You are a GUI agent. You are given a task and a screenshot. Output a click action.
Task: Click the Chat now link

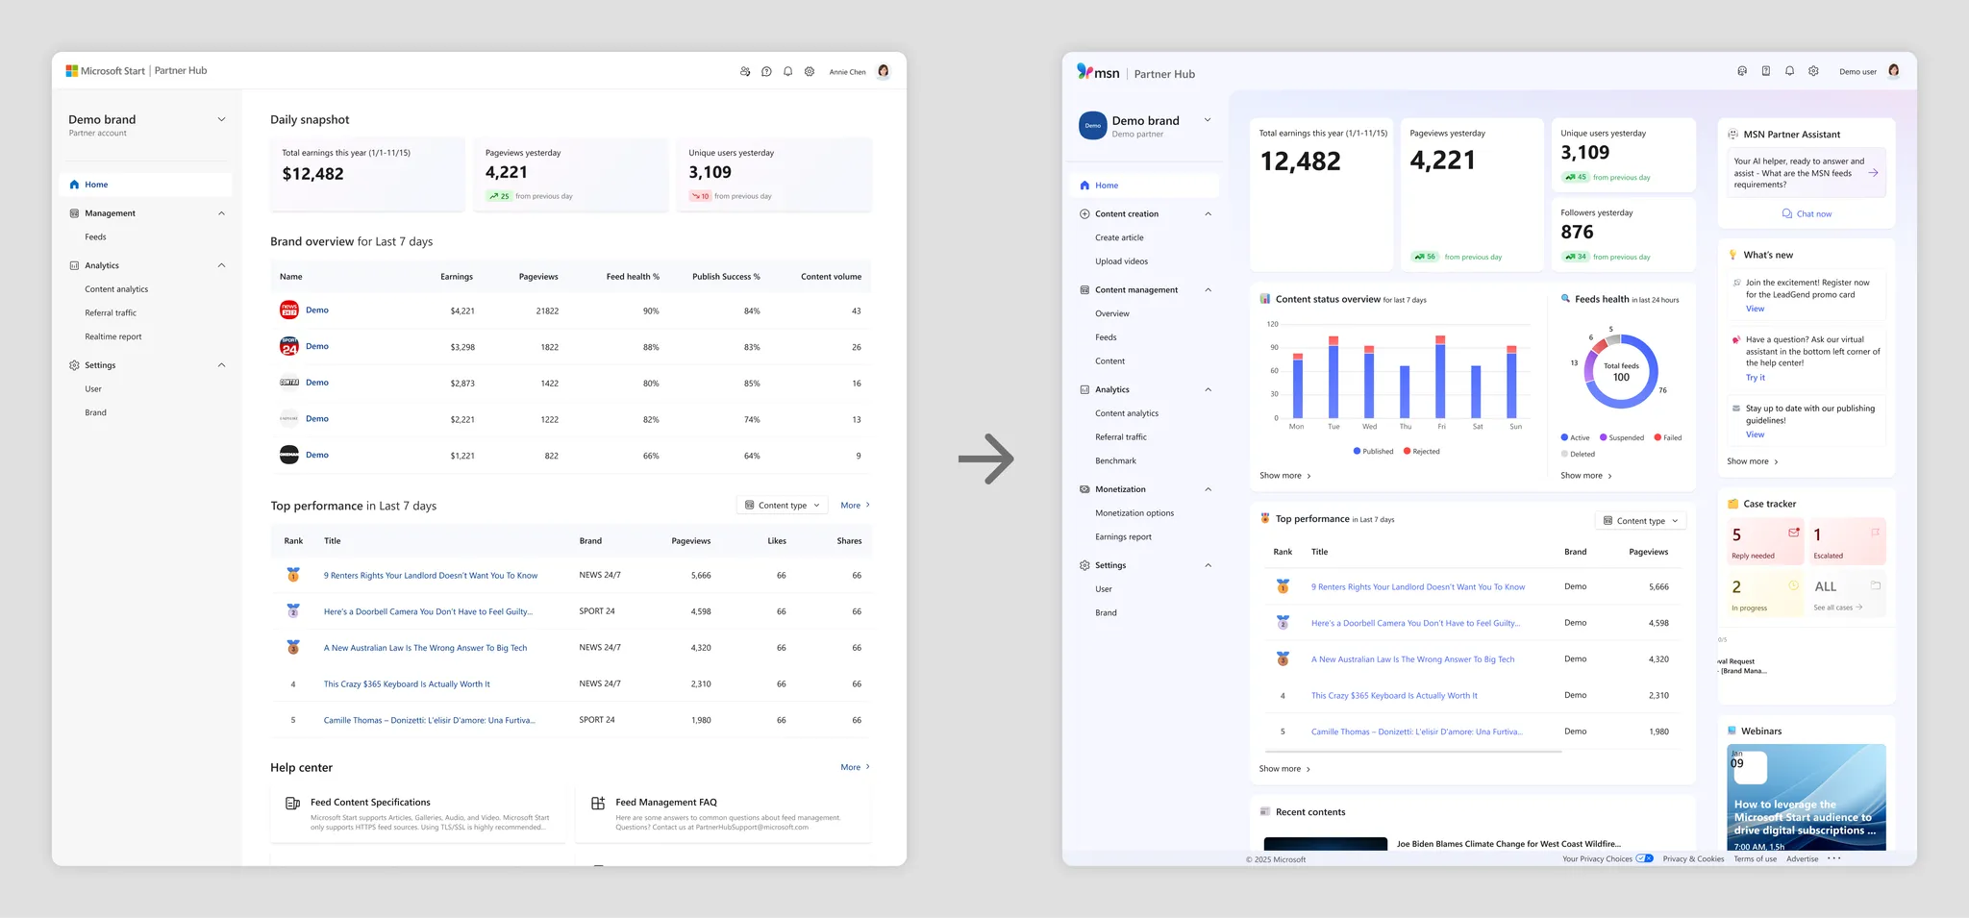tap(1807, 214)
